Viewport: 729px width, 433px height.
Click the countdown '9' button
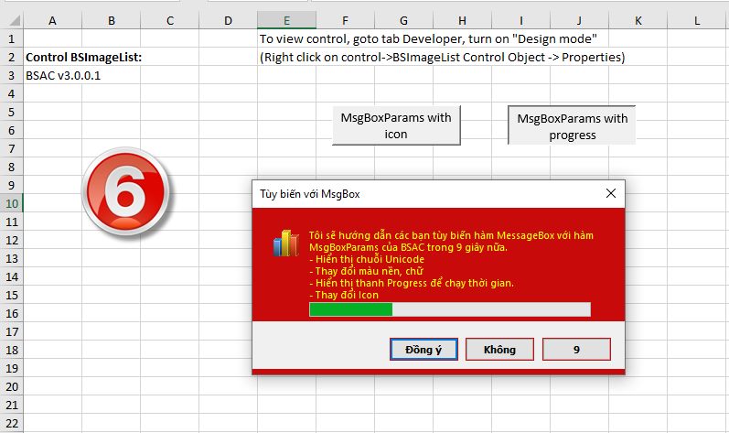[x=576, y=350]
